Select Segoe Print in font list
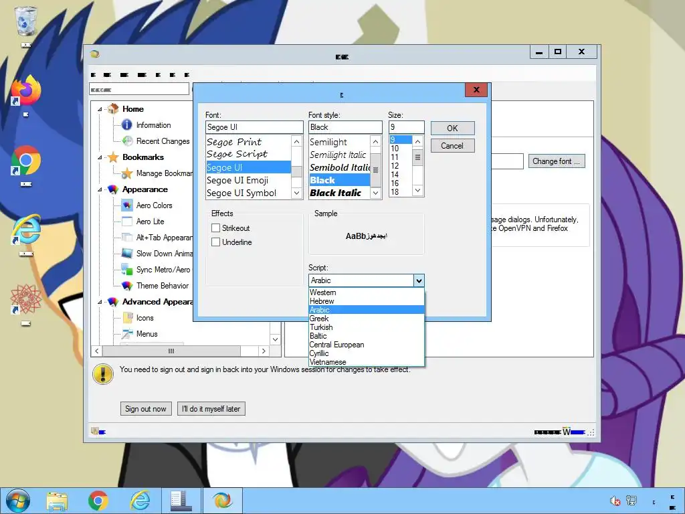The height and width of the screenshot is (514, 685). pyautogui.click(x=248, y=142)
